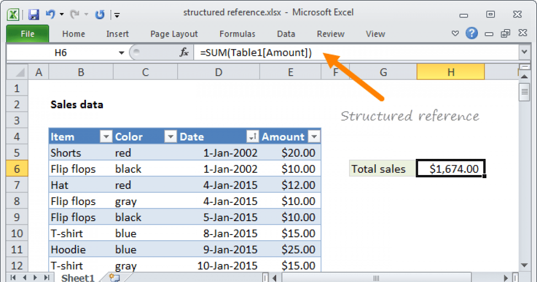This screenshot has height=282, width=537.
Task: Switch to the Formulas ribbon tab
Action: (x=237, y=34)
